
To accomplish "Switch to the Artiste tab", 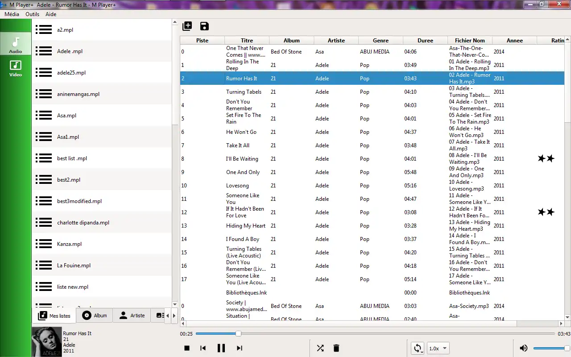I will click(132, 315).
